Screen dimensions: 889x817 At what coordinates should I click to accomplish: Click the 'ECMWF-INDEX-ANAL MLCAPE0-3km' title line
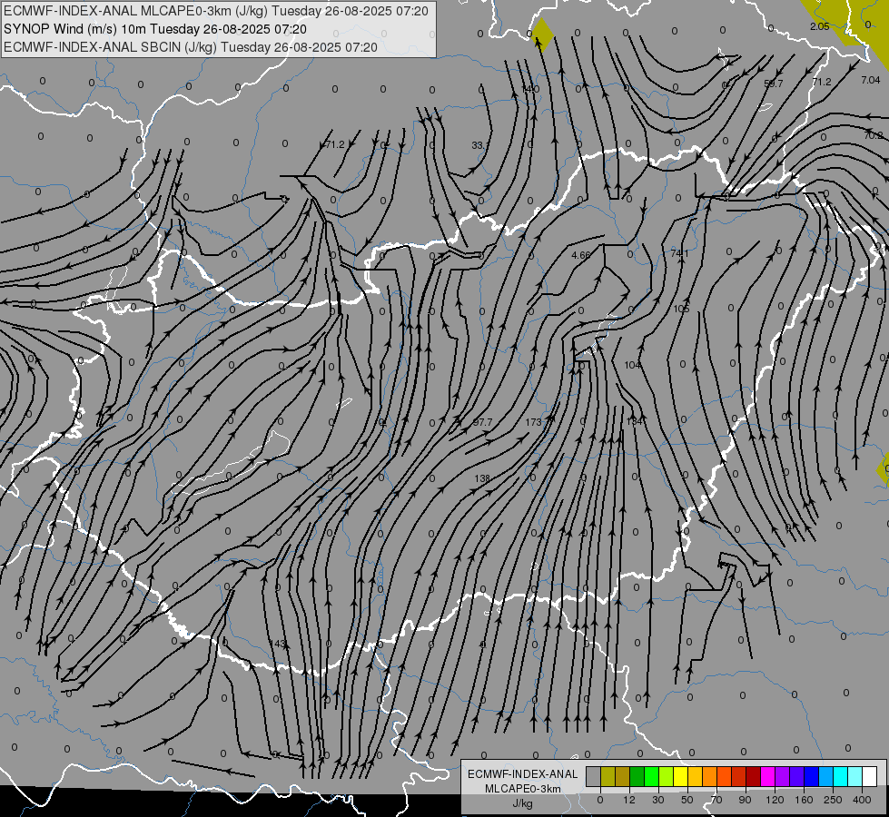click(x=216, y=11)
